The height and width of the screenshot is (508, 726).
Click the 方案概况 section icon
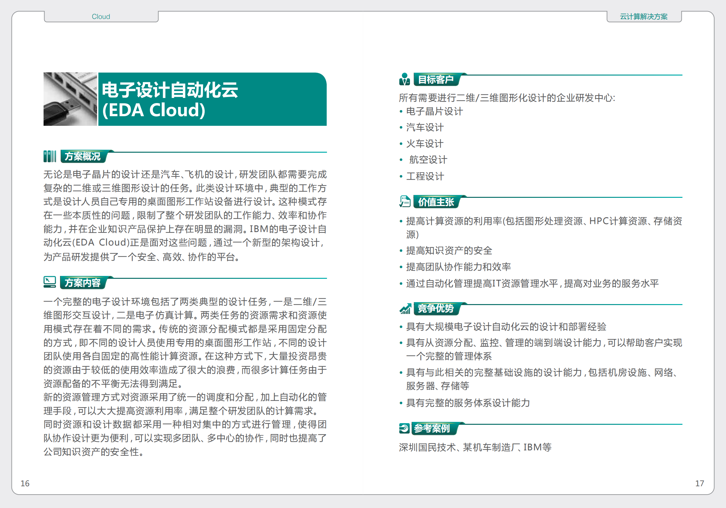tap(50, 157)
